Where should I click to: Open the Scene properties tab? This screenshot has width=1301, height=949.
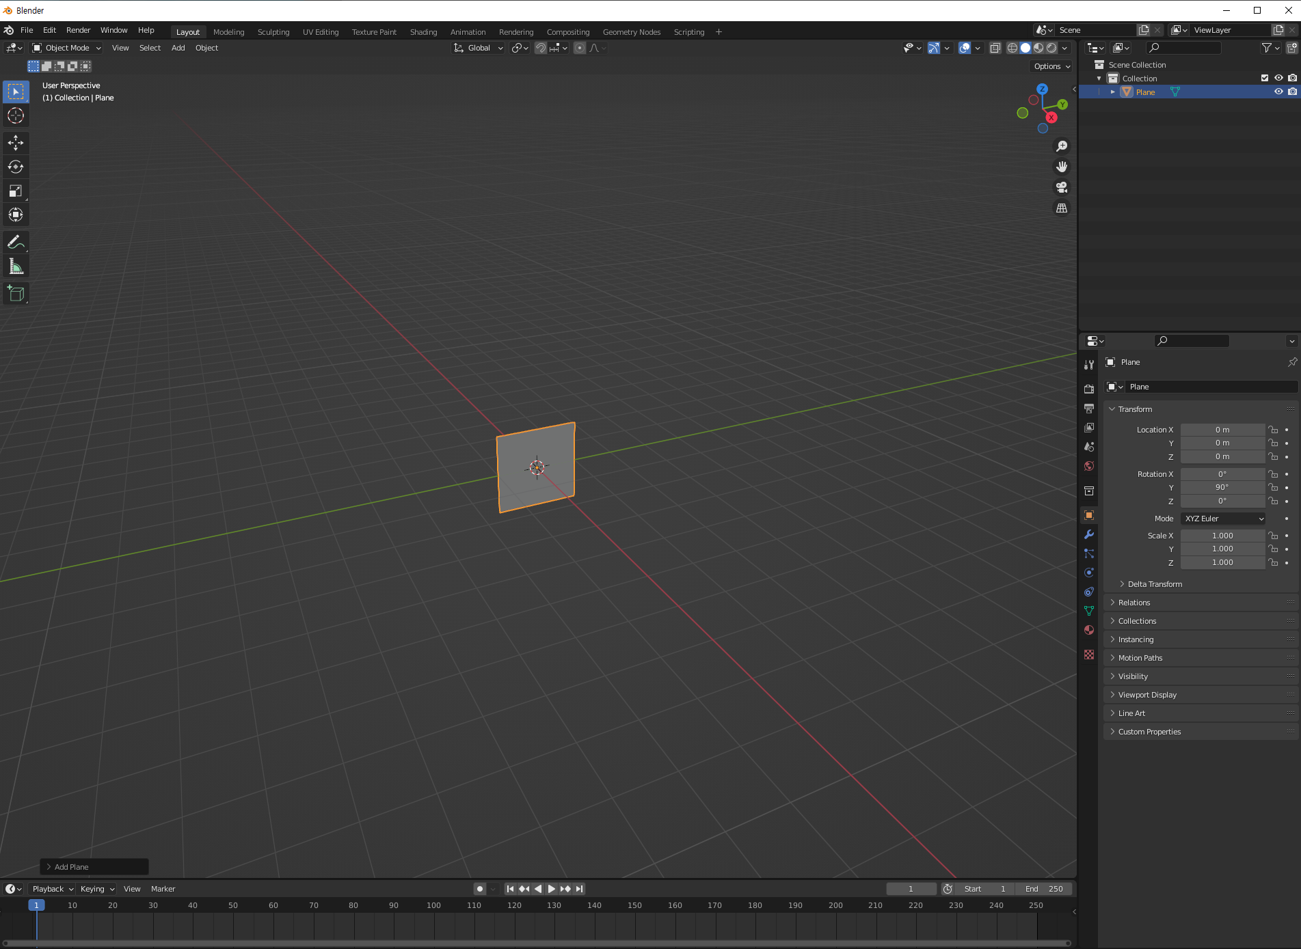[x=1089, y=446]
